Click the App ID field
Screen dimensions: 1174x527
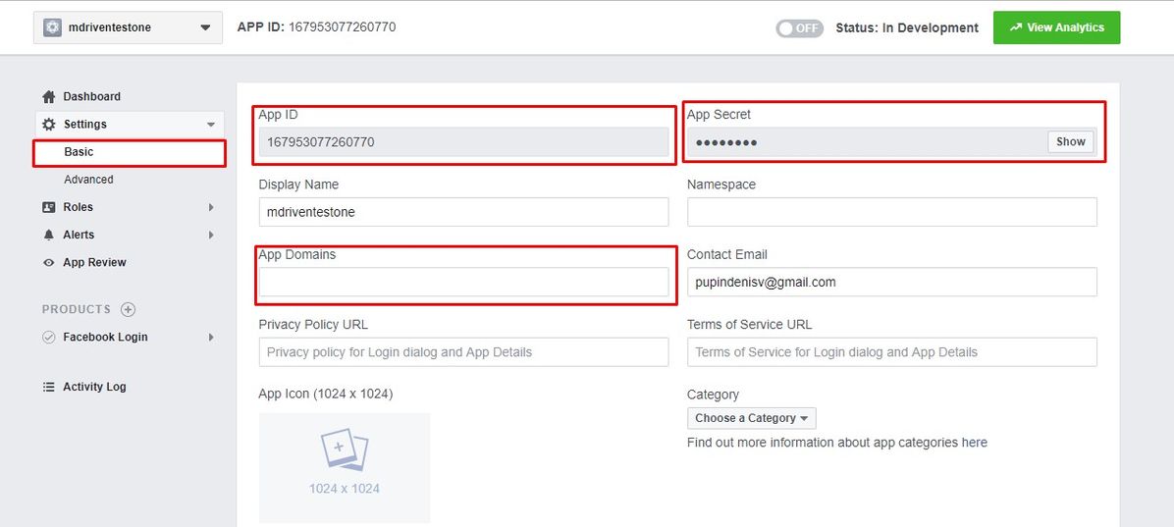(463, 142)
